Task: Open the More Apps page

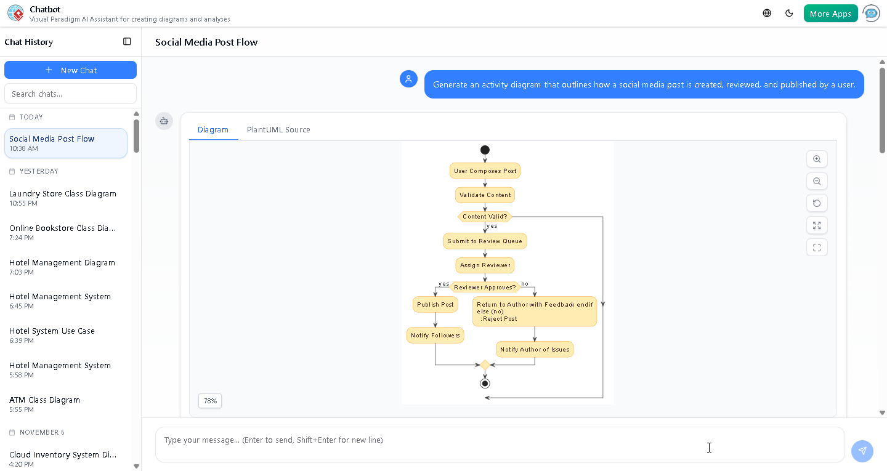Action: [830, 12]
